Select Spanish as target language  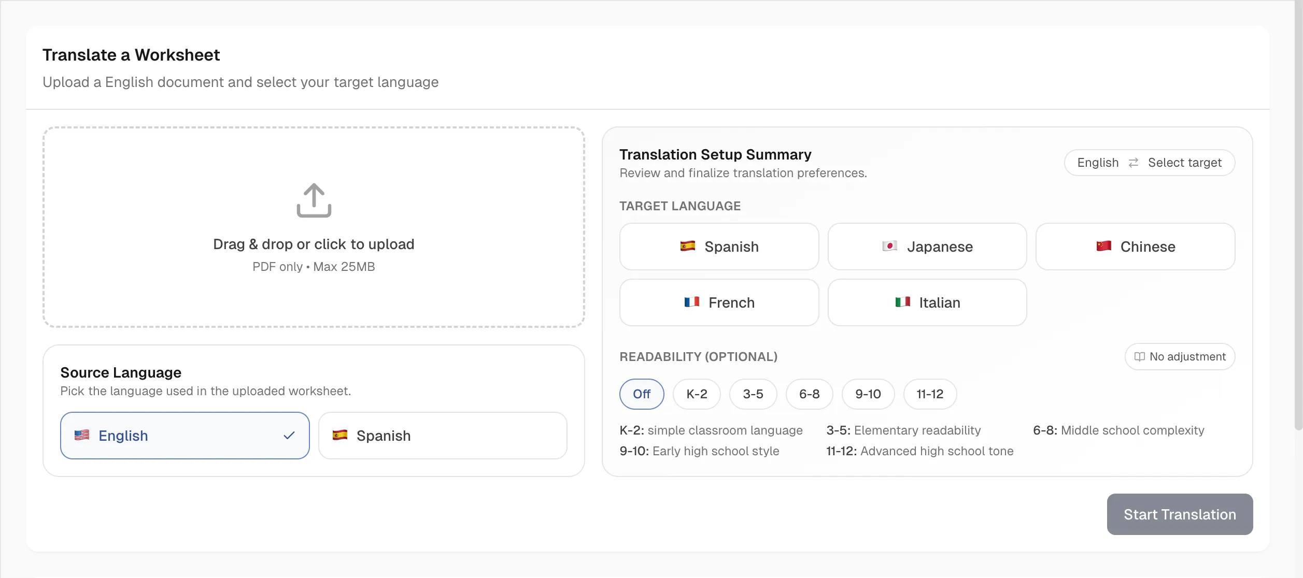point(719,247)
